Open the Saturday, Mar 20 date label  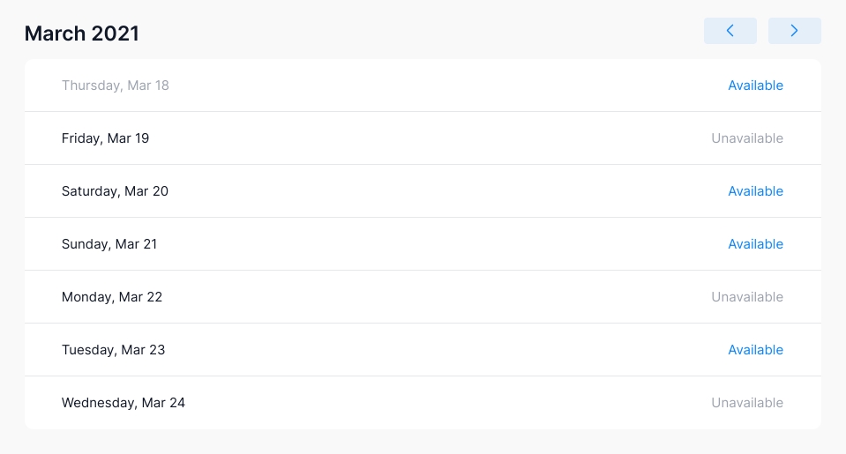click(x=115, y=191)
